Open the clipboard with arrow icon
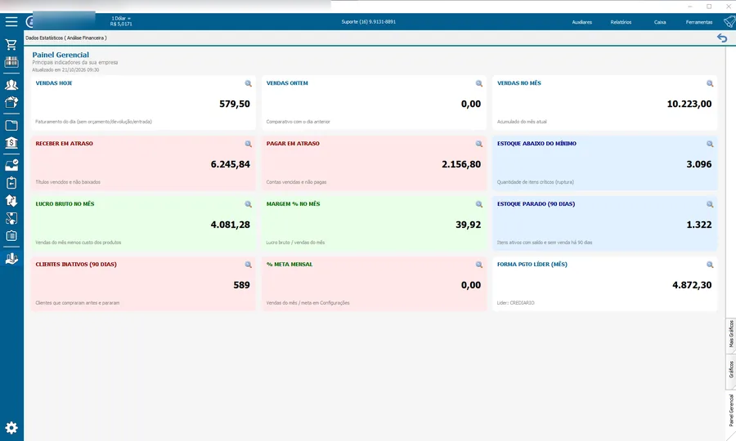Viewport: 736px width, 441px height. click(x=11, y=183)
